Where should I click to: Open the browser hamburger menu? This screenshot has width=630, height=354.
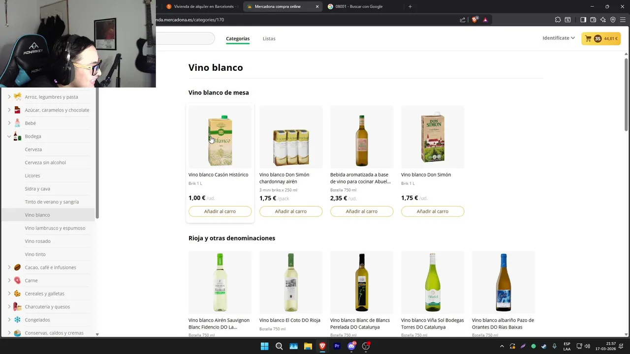tap(623, 20)
